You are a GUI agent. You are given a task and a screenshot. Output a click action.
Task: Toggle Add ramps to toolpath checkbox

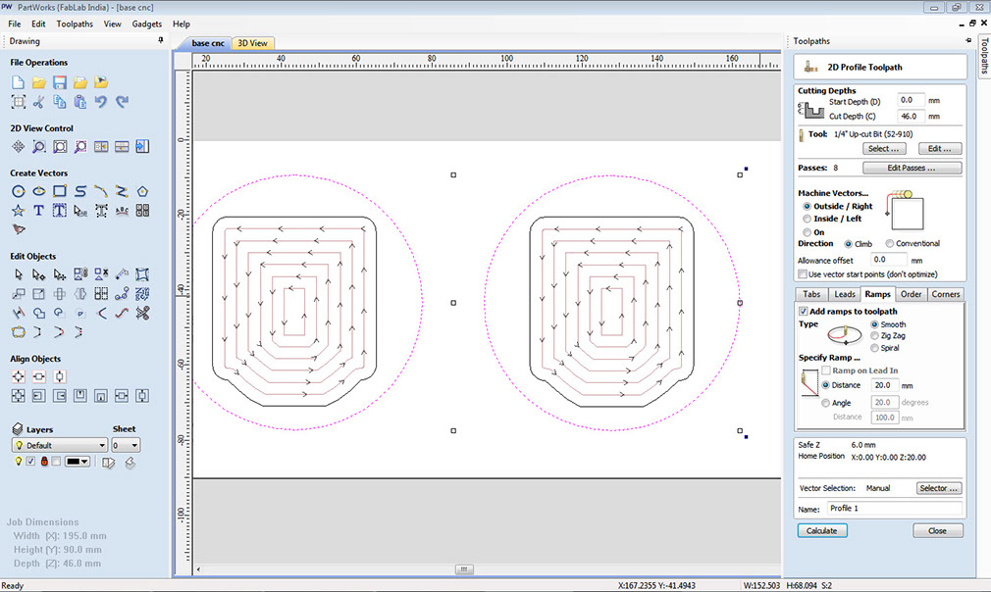[x=804, y=311]
